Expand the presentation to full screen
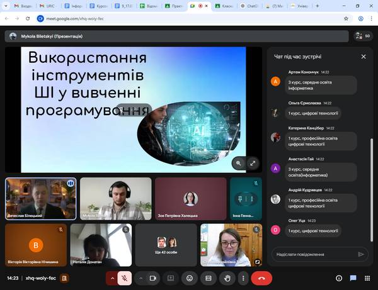This screenshot has height=290, width=378. point(253,163)
